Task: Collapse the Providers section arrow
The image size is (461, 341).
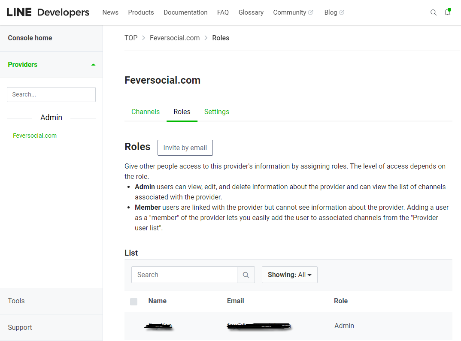Action: (94, 65)
